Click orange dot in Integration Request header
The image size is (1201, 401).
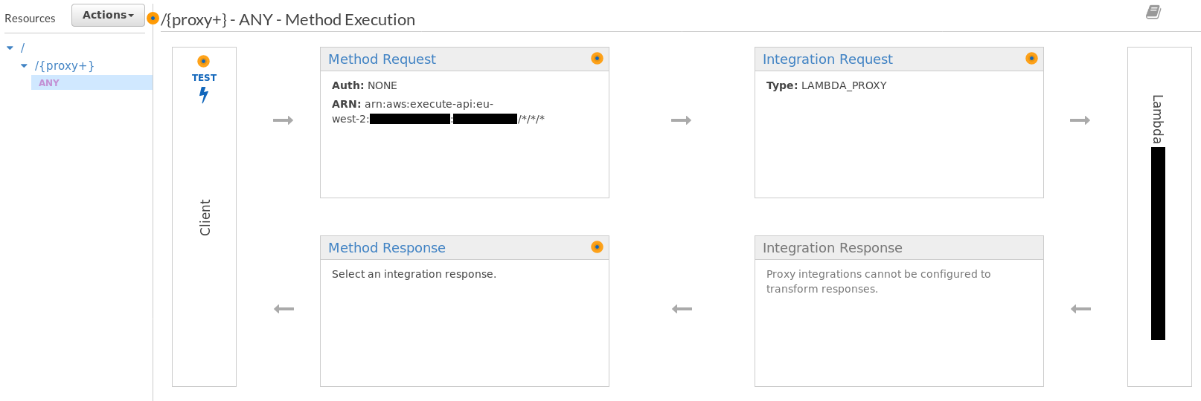(1031, 58)
